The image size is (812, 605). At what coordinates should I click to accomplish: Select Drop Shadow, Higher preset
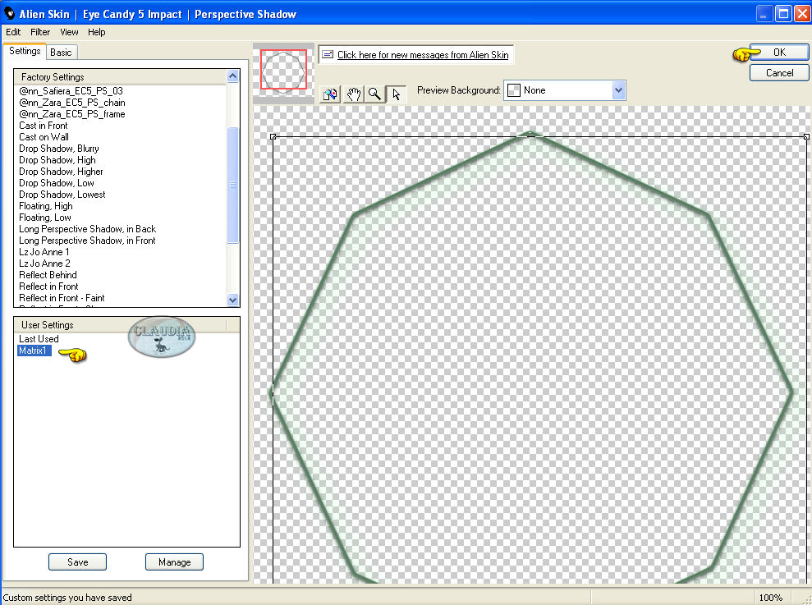point(61,172)
